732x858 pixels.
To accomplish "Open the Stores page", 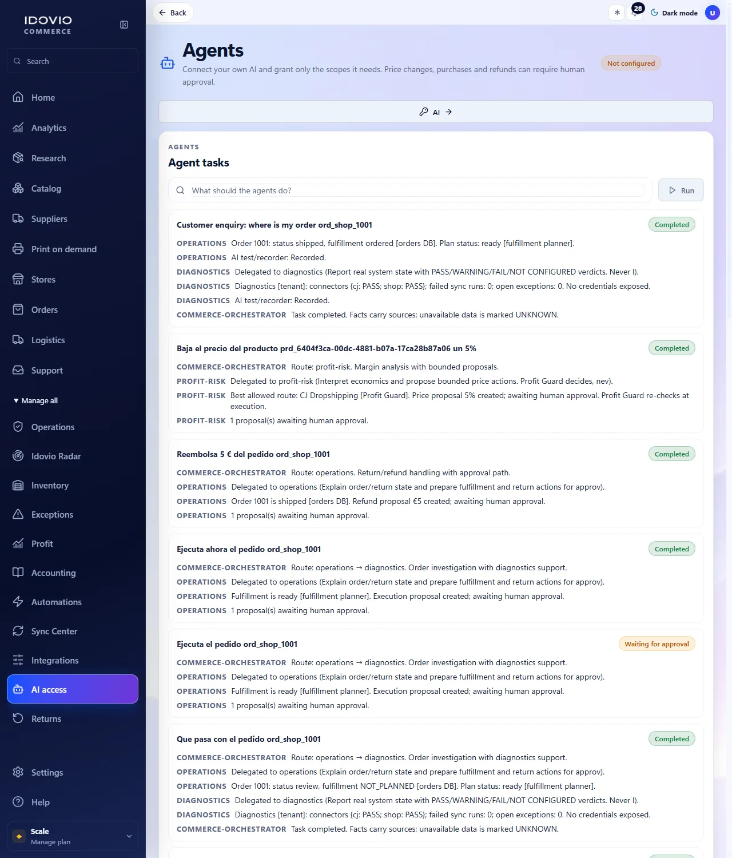I will pyautogui.click(x=73, y=280).
